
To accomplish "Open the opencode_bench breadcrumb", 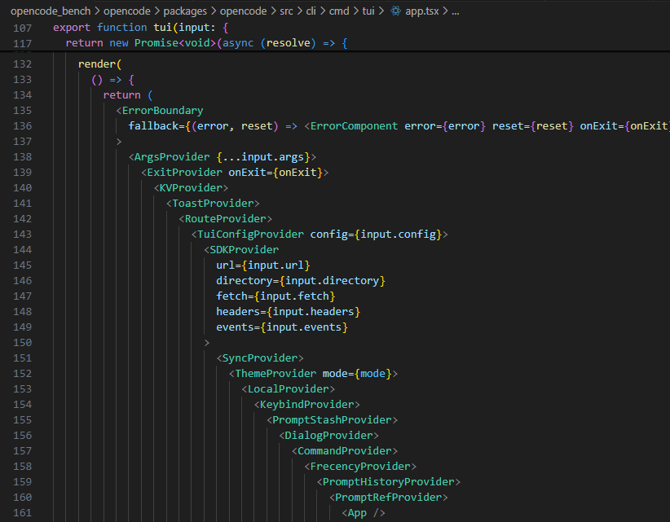I will [x=51, y=11].
